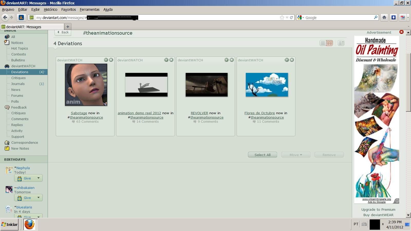The height and width of the screenshot is (231, 411).
Task: Open 65 Comments under Sabotage
Action: pyautogui.click(x=87, y=122)
